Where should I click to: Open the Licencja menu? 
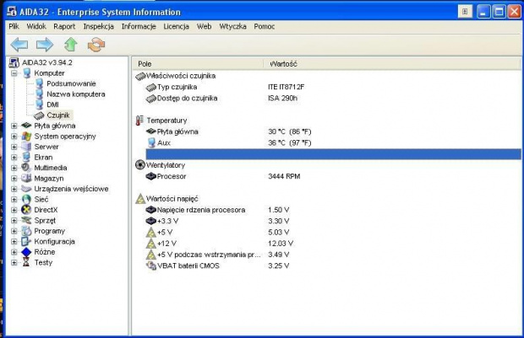click(x=176, y=26)
